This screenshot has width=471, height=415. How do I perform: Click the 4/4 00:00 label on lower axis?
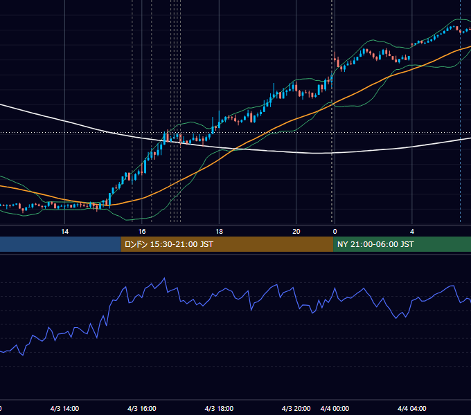[335, 408]
